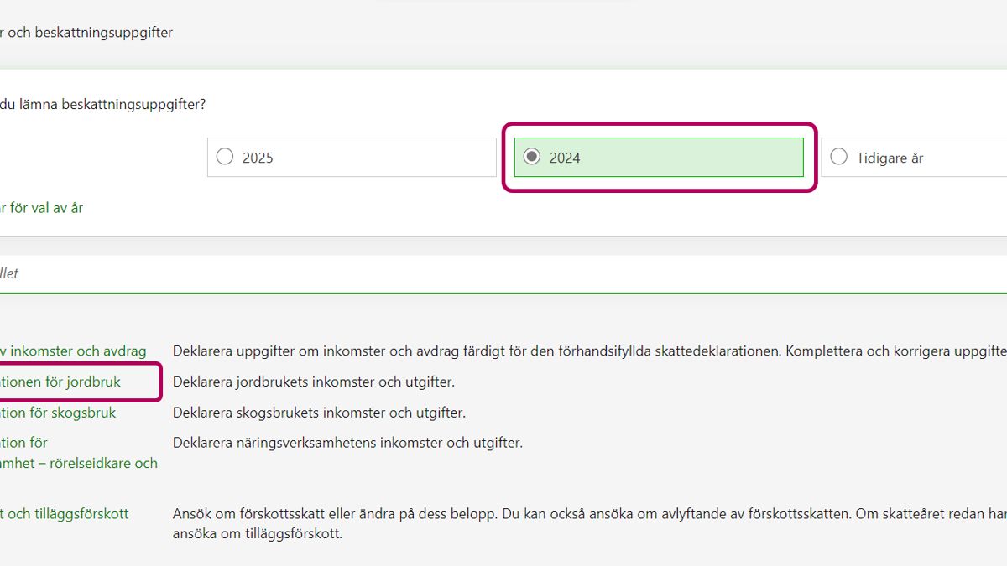Click description "Deklarera skogsbrukets inkomster och utgifter"
Screen dimensions: 1007x566
(x=319, y=413)
